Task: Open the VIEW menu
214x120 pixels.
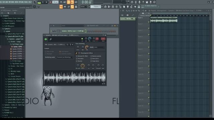Action: coord(16,2)
